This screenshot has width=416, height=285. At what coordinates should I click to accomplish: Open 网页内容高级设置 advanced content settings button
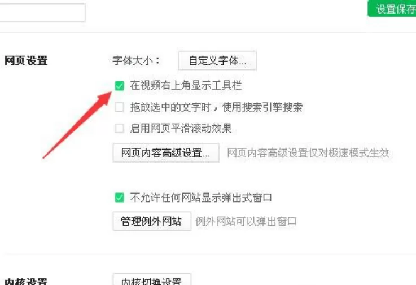tap(166, 153)
